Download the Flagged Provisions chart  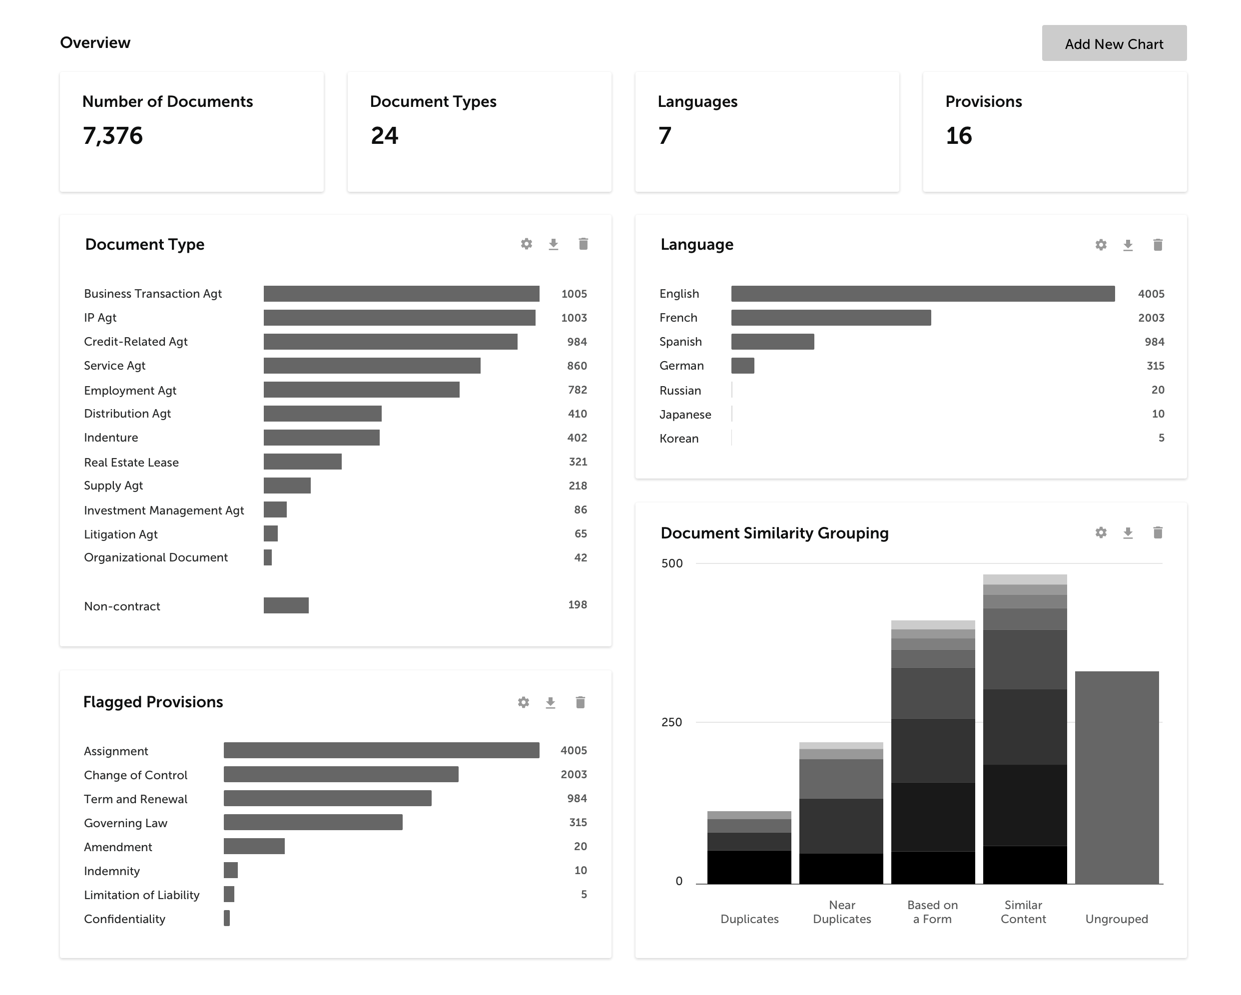(x=550, y=702)
